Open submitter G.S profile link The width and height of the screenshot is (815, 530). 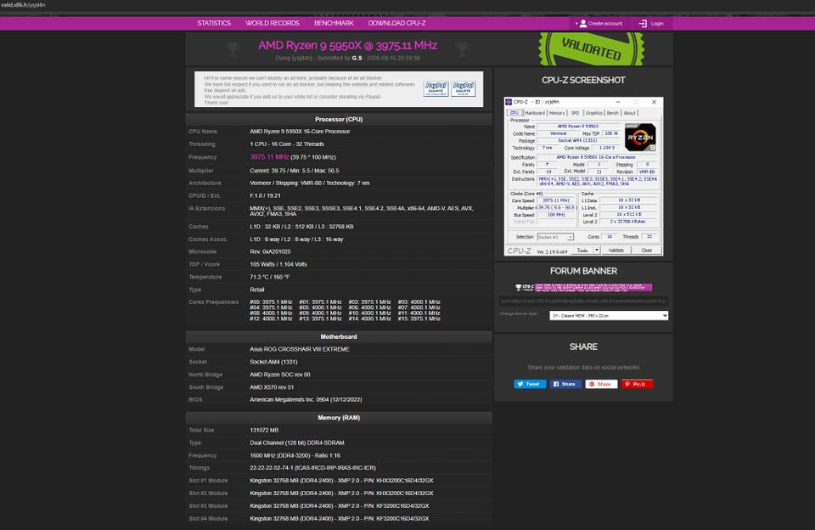coord(357,59)
